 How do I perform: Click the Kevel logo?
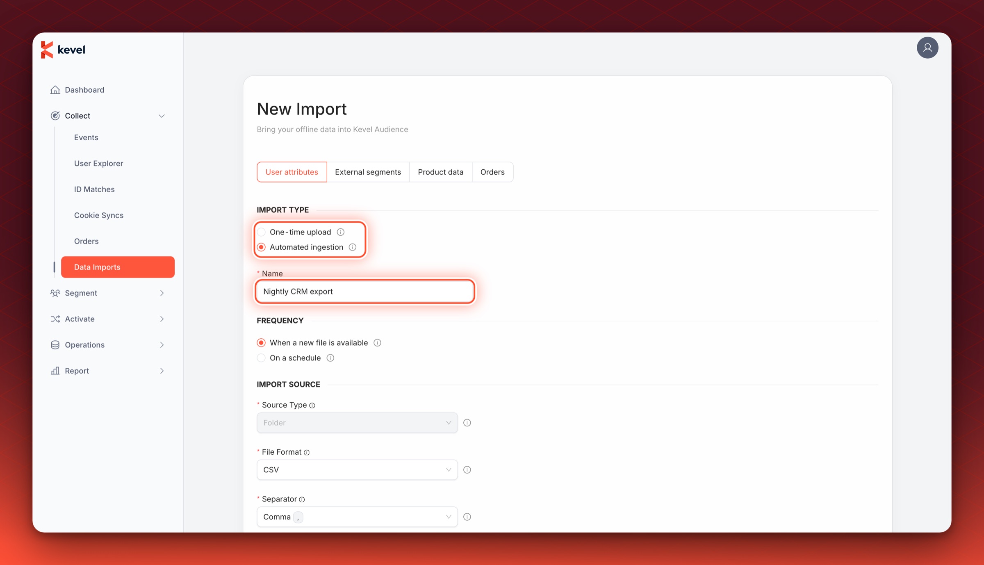pos(63,50)
